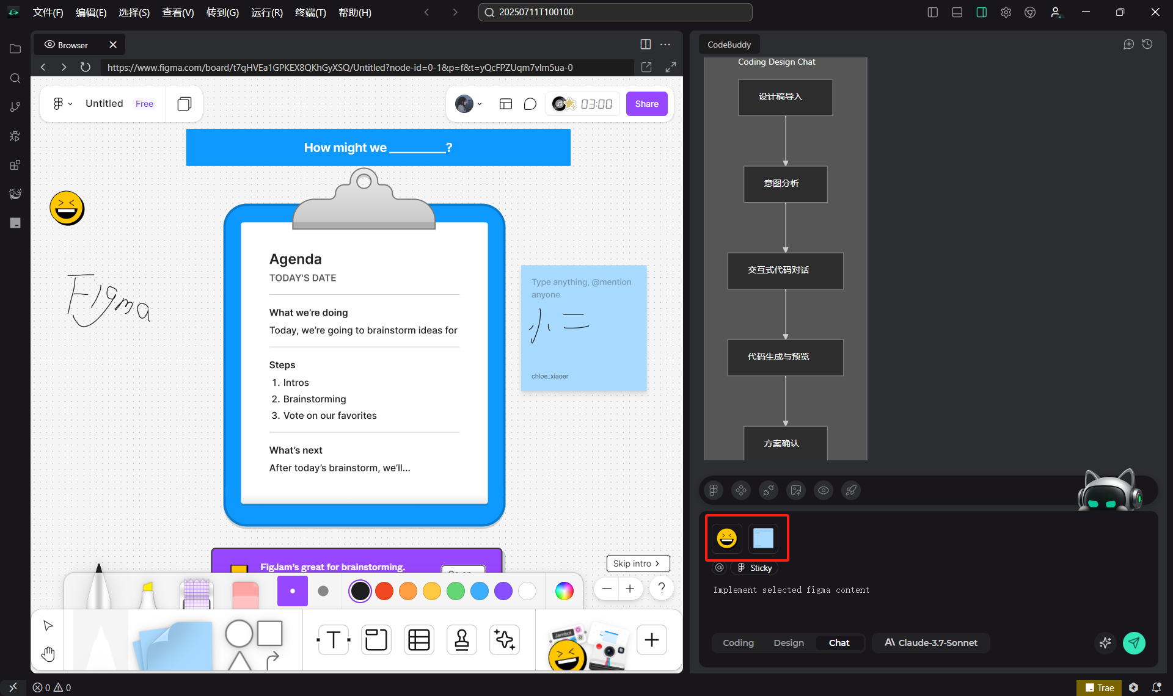Toggle the bottom panel layout
Screen dimensions: 1173x696
957,12
